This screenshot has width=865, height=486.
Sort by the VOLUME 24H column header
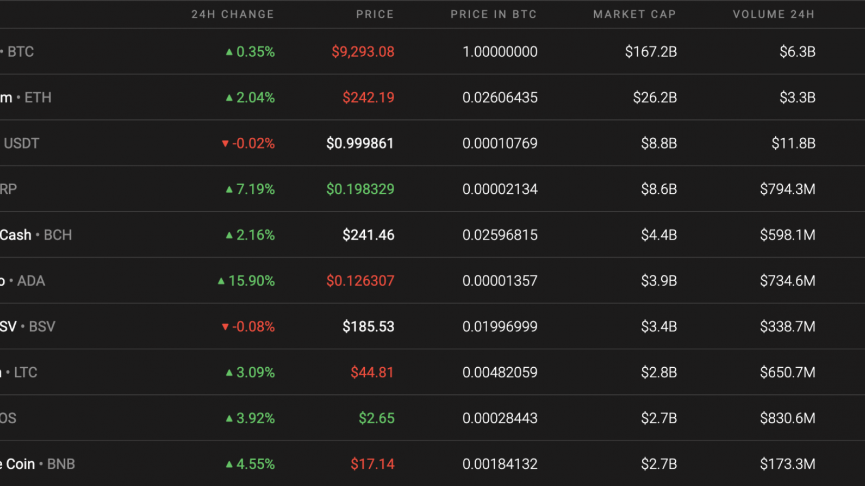[774, 15]
